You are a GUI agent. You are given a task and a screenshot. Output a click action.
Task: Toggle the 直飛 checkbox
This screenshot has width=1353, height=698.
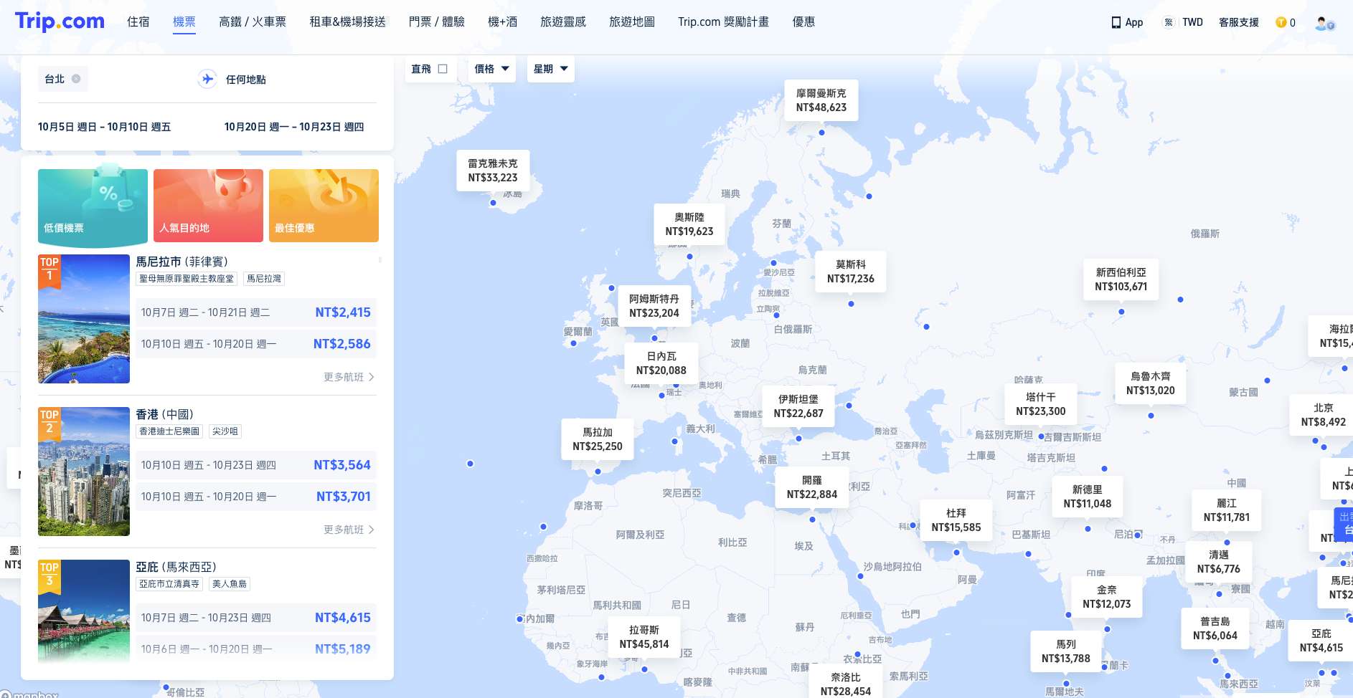pos(443,69)
